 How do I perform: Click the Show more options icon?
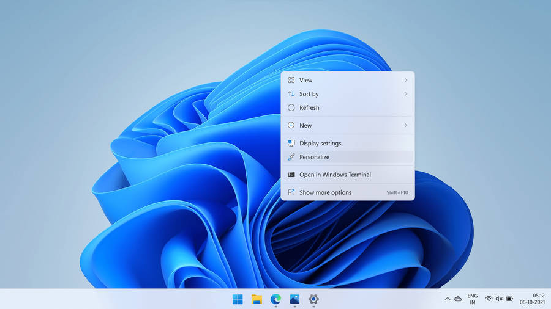pyautogui.click(x=291, y=192)
